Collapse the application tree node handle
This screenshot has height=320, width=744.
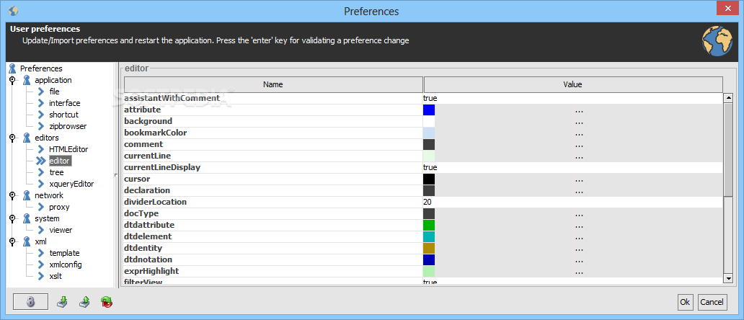tap(12, 80)
